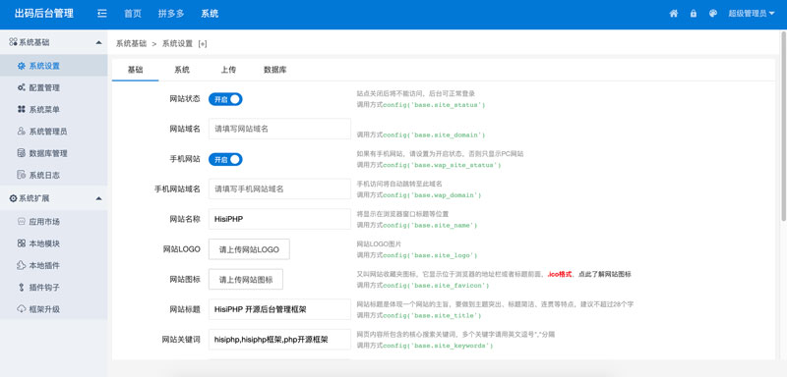Screen dimensions: 787x377
Task: Toggle the sidebar collapse menu icon
Action: click(102, 14)
